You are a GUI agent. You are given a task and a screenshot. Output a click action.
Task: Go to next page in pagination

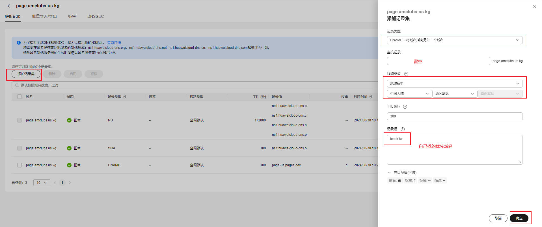(70, 183)
